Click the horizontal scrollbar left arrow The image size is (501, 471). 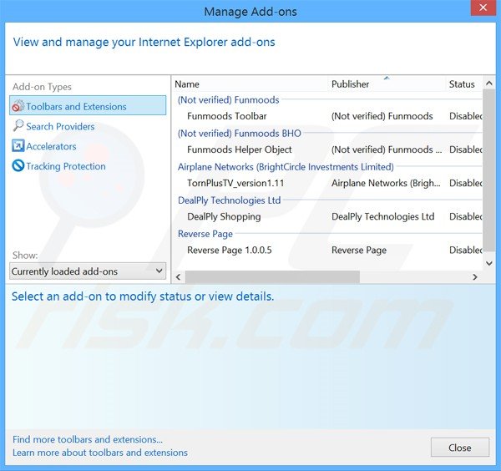click(x=179, y=277)
